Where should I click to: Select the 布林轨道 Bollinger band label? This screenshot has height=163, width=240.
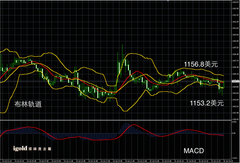[28, 104]
